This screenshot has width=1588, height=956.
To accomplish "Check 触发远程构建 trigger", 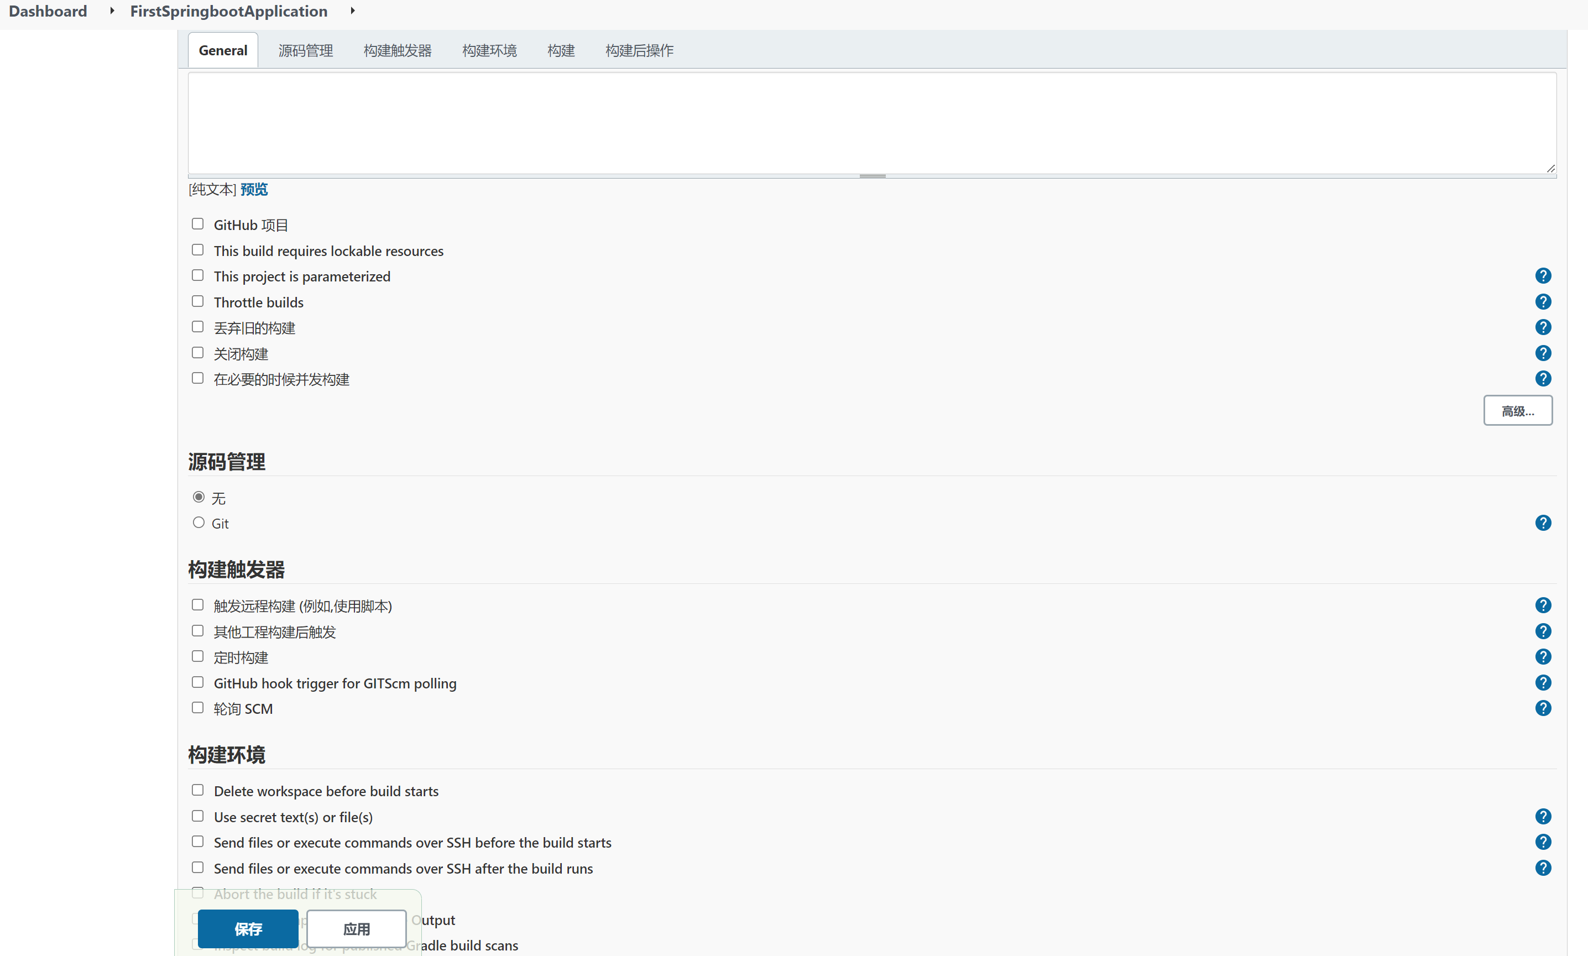I will [x=198, y=604].
